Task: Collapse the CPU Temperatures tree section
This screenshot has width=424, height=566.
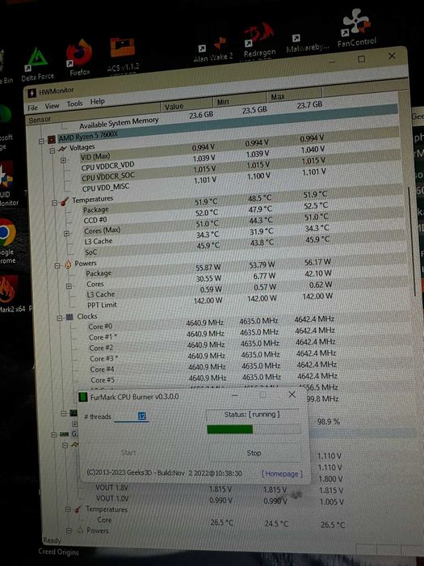Action: coord(54,203)
